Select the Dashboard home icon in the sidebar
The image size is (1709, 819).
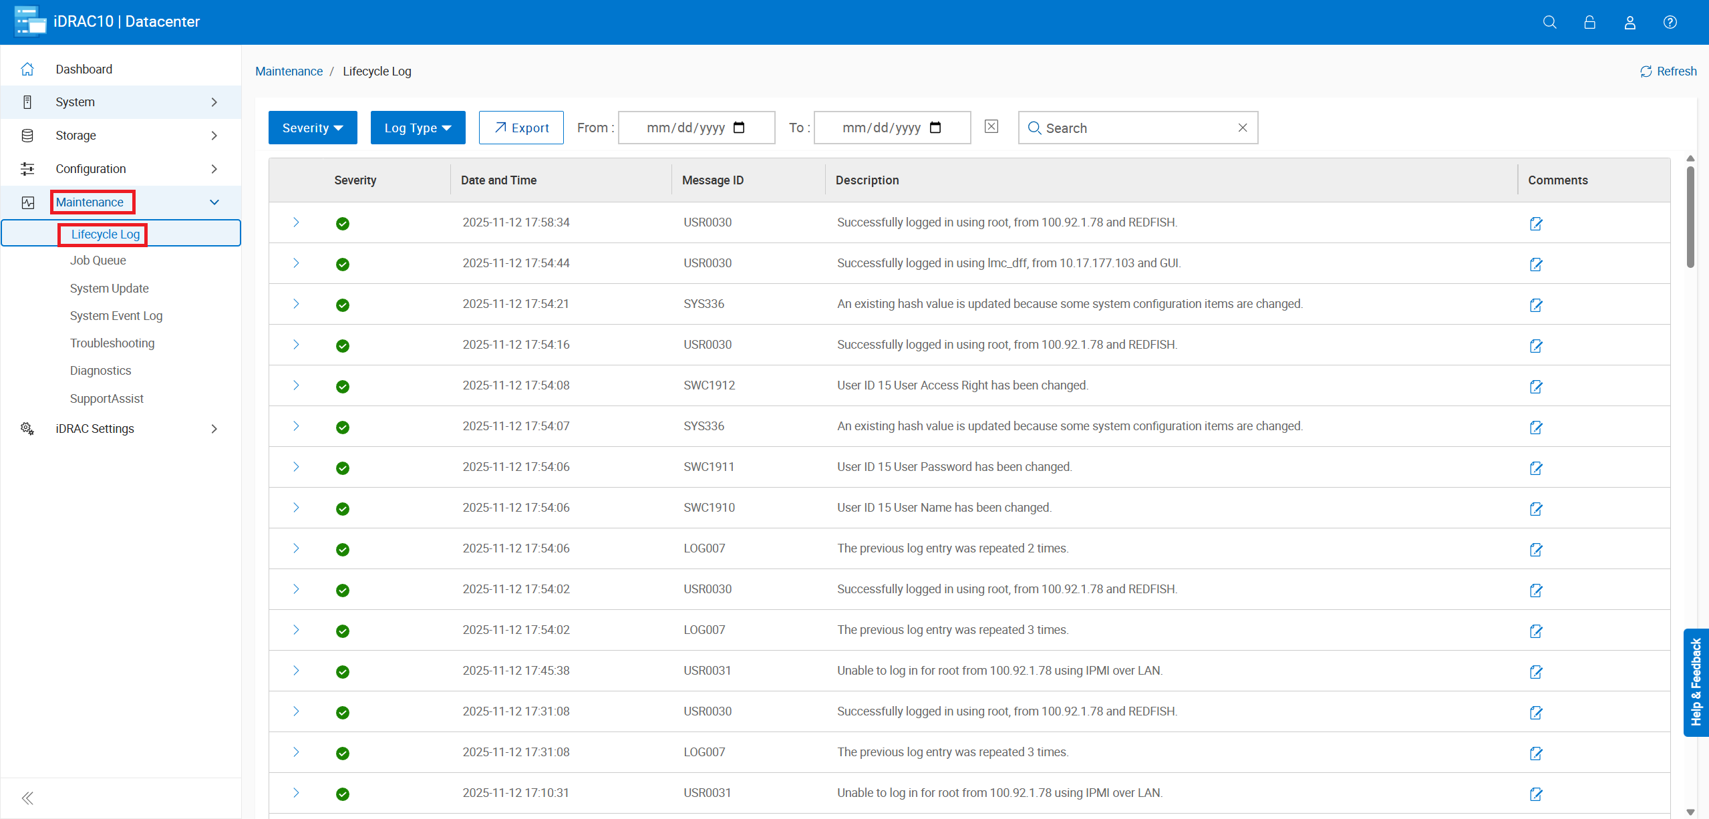pos(27,68)
